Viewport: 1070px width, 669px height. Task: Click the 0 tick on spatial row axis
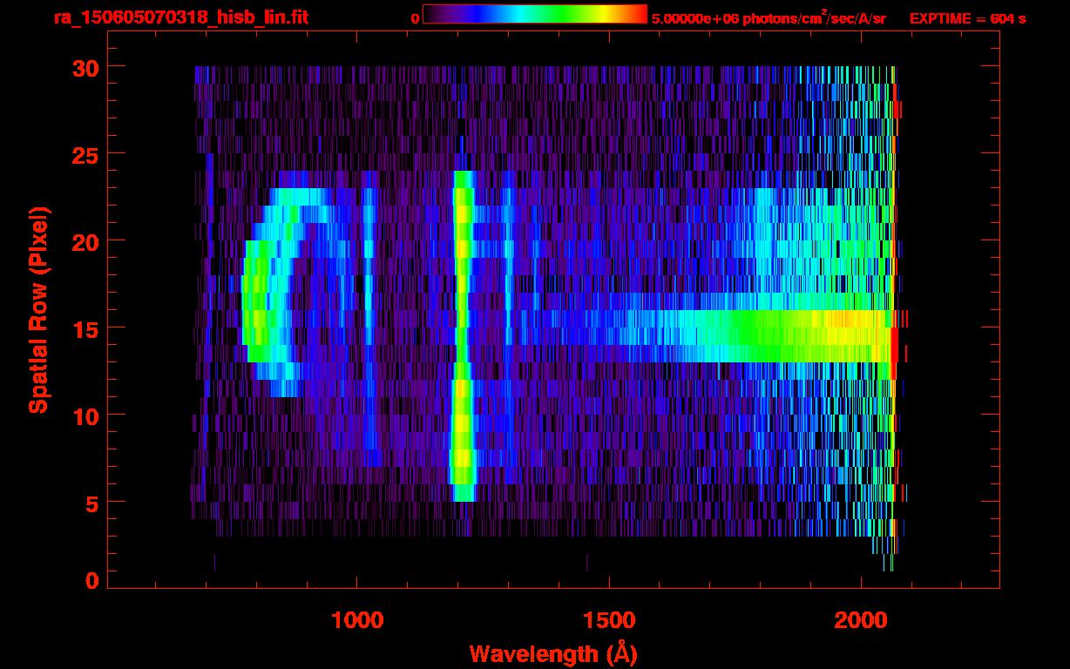[89, 580]
